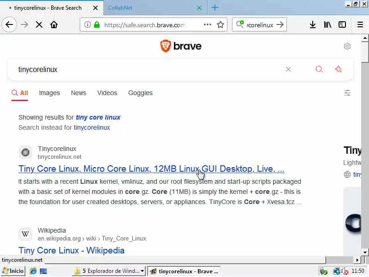
Task: Open the Explorador de Windows taskbar group
Action: pos(108,271)
